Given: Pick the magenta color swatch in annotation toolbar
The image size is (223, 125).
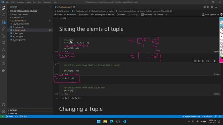Looking at the screenshot, I should coord(221,60).
